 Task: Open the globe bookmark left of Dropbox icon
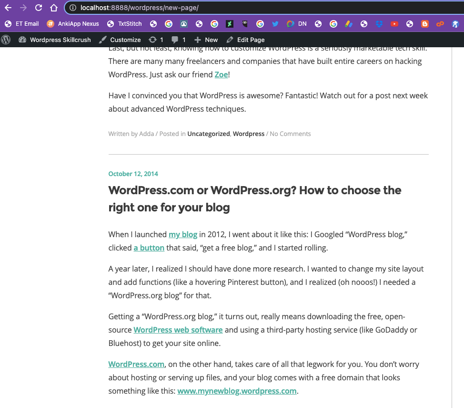(364, 24)
